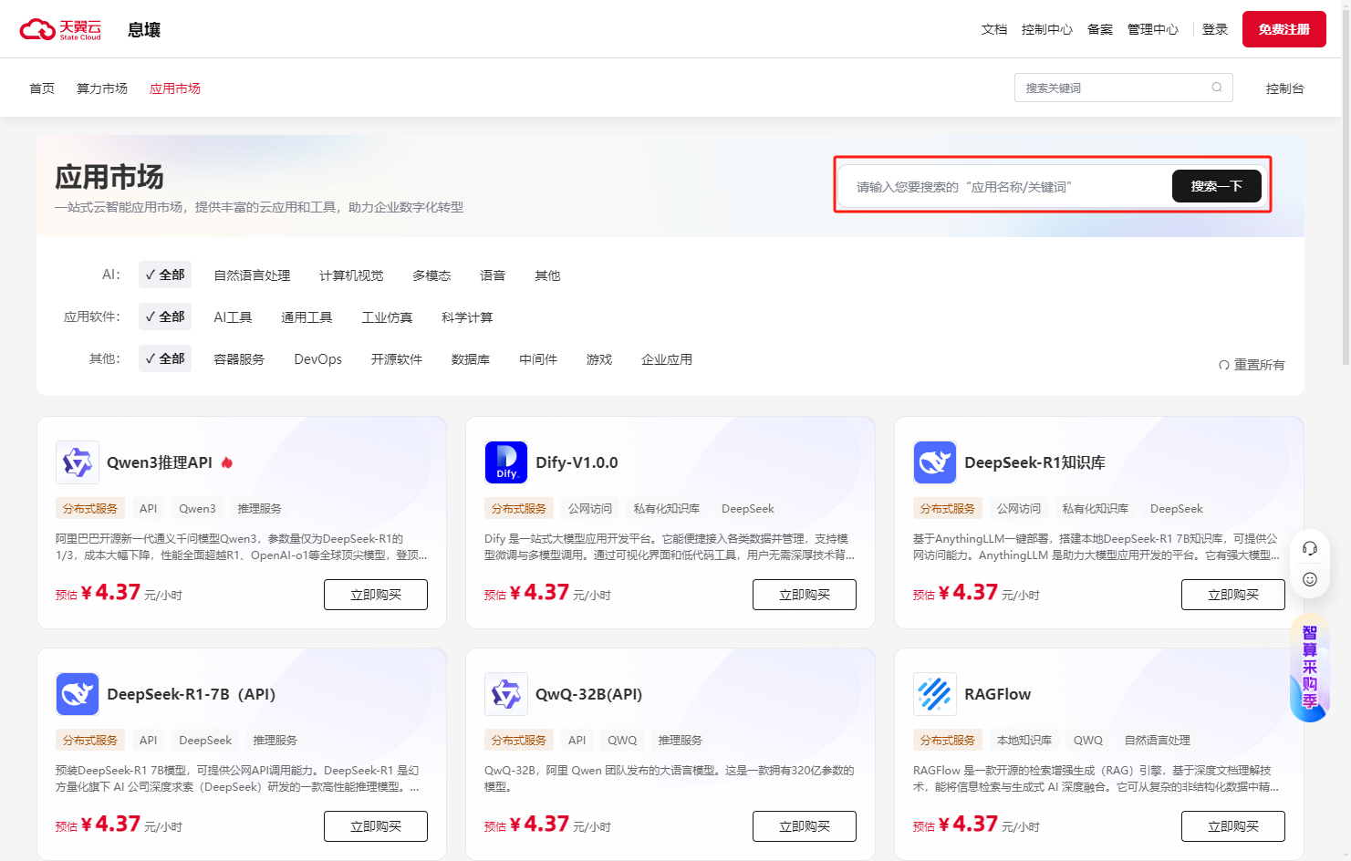Screen dimensions: 1351x861
Task: Filter 其他 by 数据库
Action: click(471, 359)
